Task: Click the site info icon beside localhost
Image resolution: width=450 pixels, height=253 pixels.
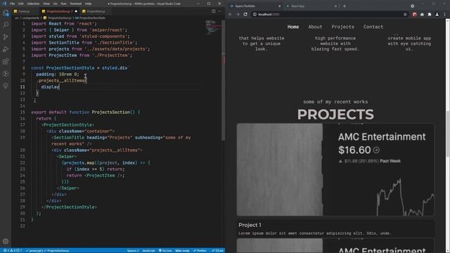Action: (255, 14)
